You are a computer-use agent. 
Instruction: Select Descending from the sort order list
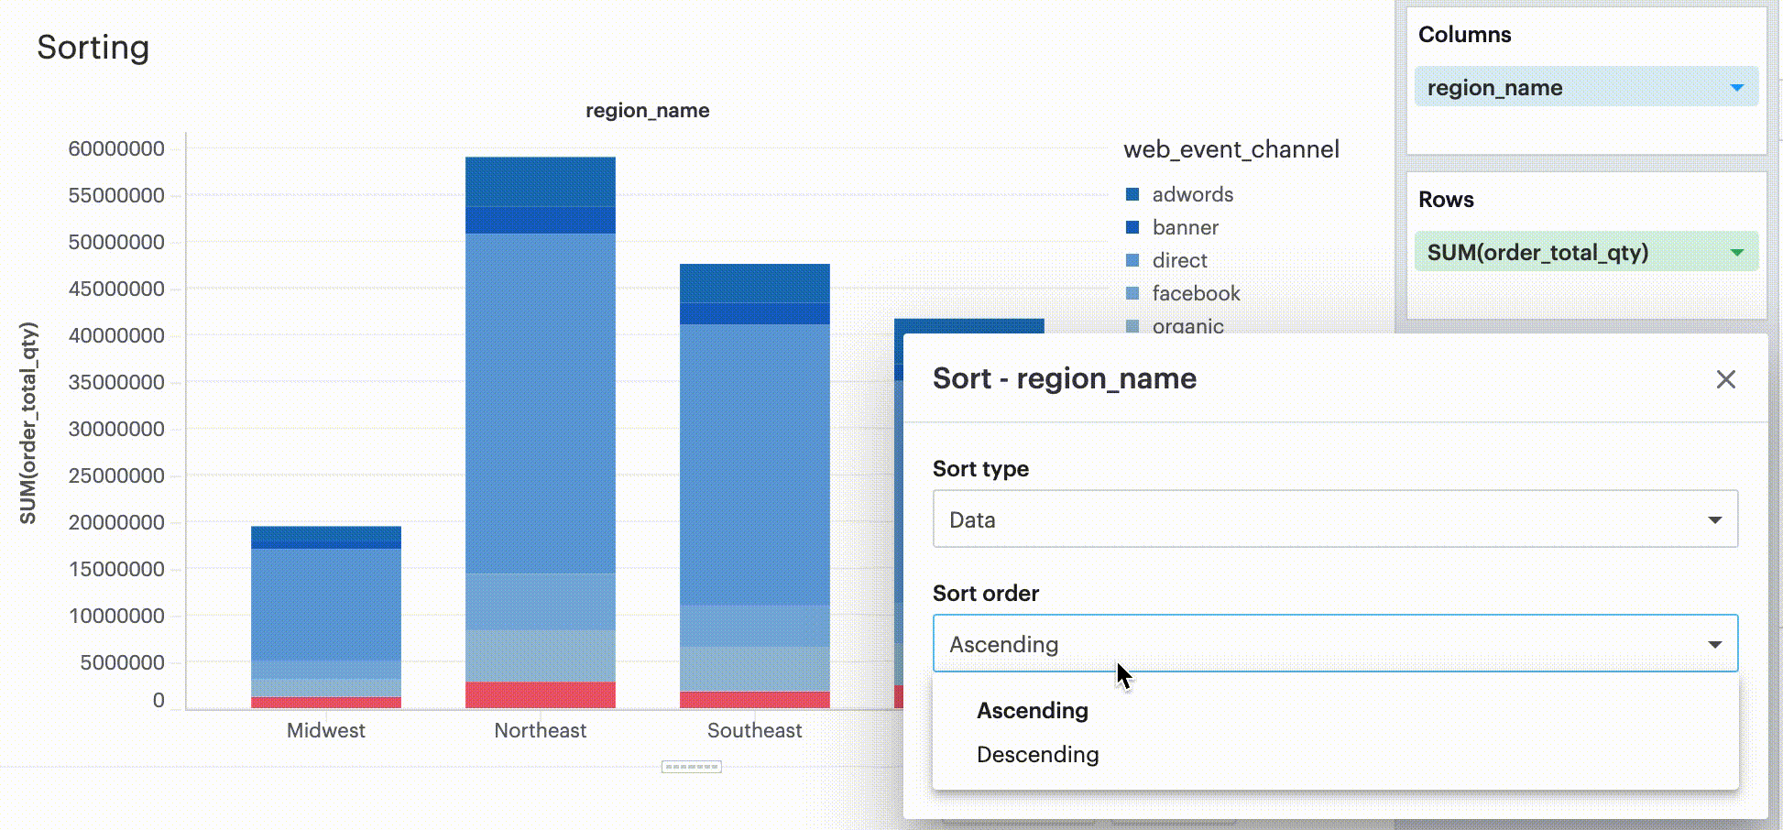[x=1036, y=754]
